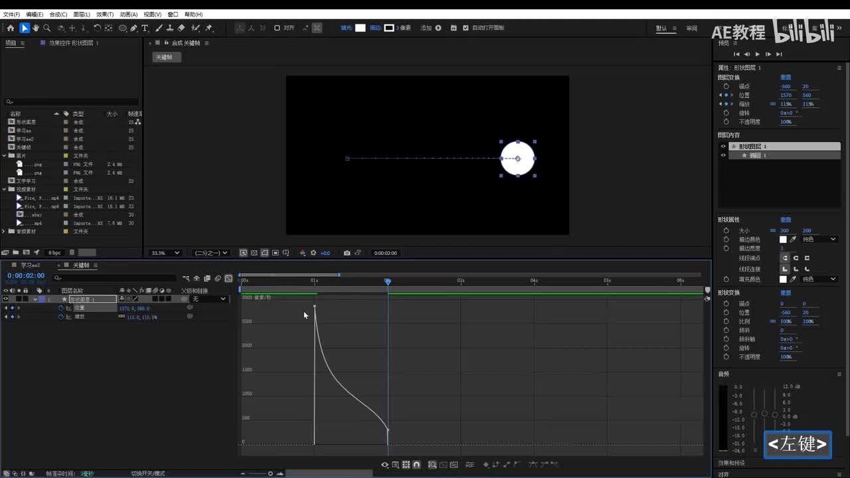Select the Zoom magnifier tool
Viewport: 850px width, 478px height.
click(46, 28)
